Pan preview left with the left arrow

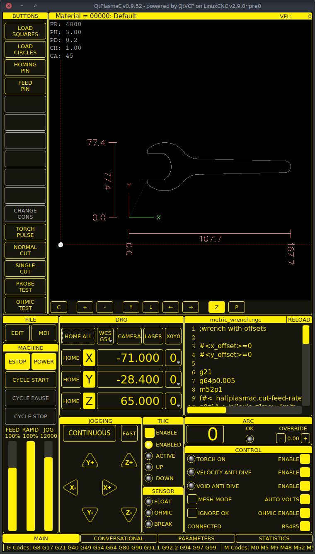171,307
